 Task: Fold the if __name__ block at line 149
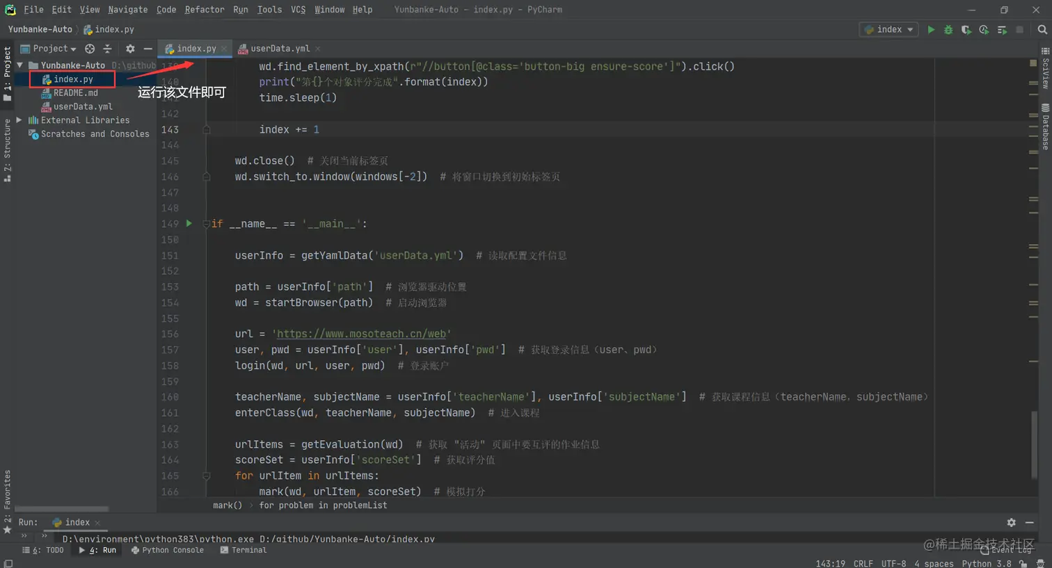point(206,224)
